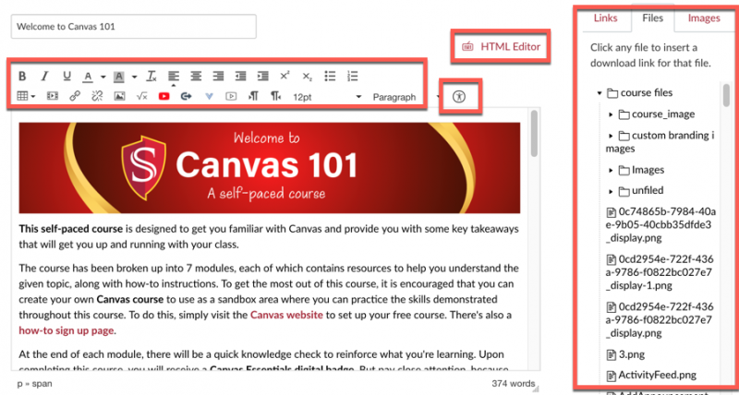This screenshot has width=739, height=395.
Task: Open the math equation editor
Action: point(142,97)
